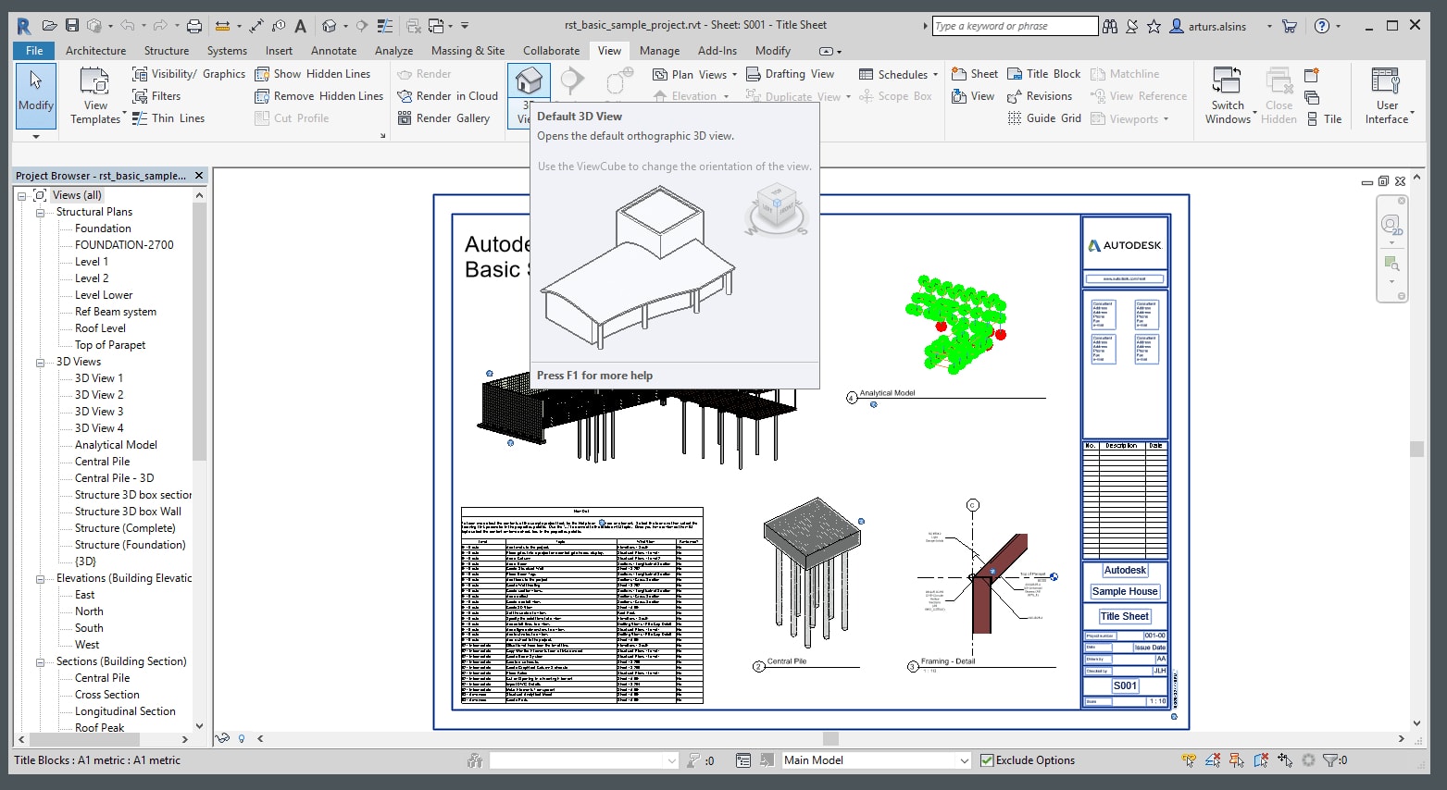Open Revisions dialog
This screenshot has height=790, width=1447.
click(1040, 96)
